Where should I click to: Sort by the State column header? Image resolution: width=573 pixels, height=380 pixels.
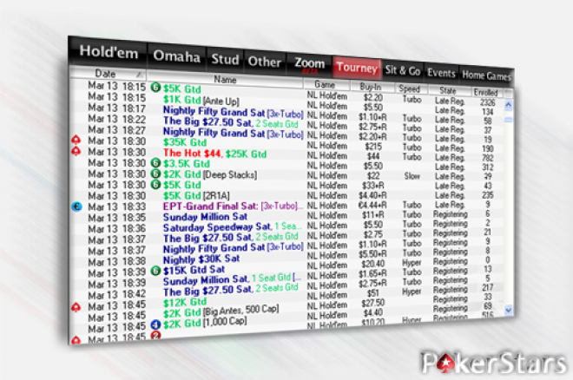point(448,90)
